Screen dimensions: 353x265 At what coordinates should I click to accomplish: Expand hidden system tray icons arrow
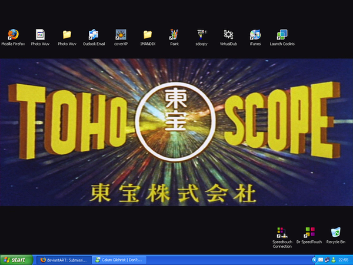point(315,260)
